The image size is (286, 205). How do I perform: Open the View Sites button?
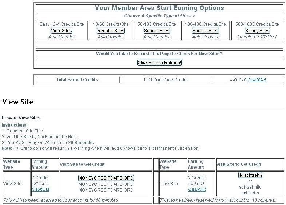[x=61, y=31]
